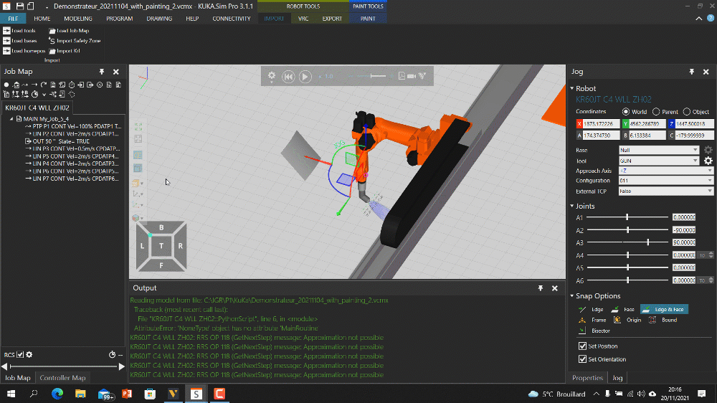Enable Face snap option
The image size is (717, 403).
(x=623, y=309)
